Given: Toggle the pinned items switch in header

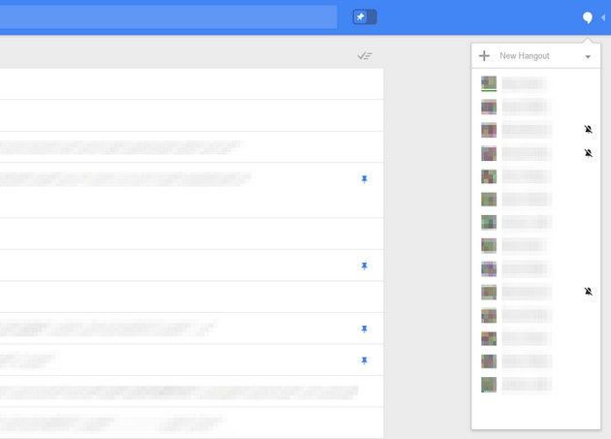Looking at the screenshot, I should pyautogui.click(x=365, y=17).
